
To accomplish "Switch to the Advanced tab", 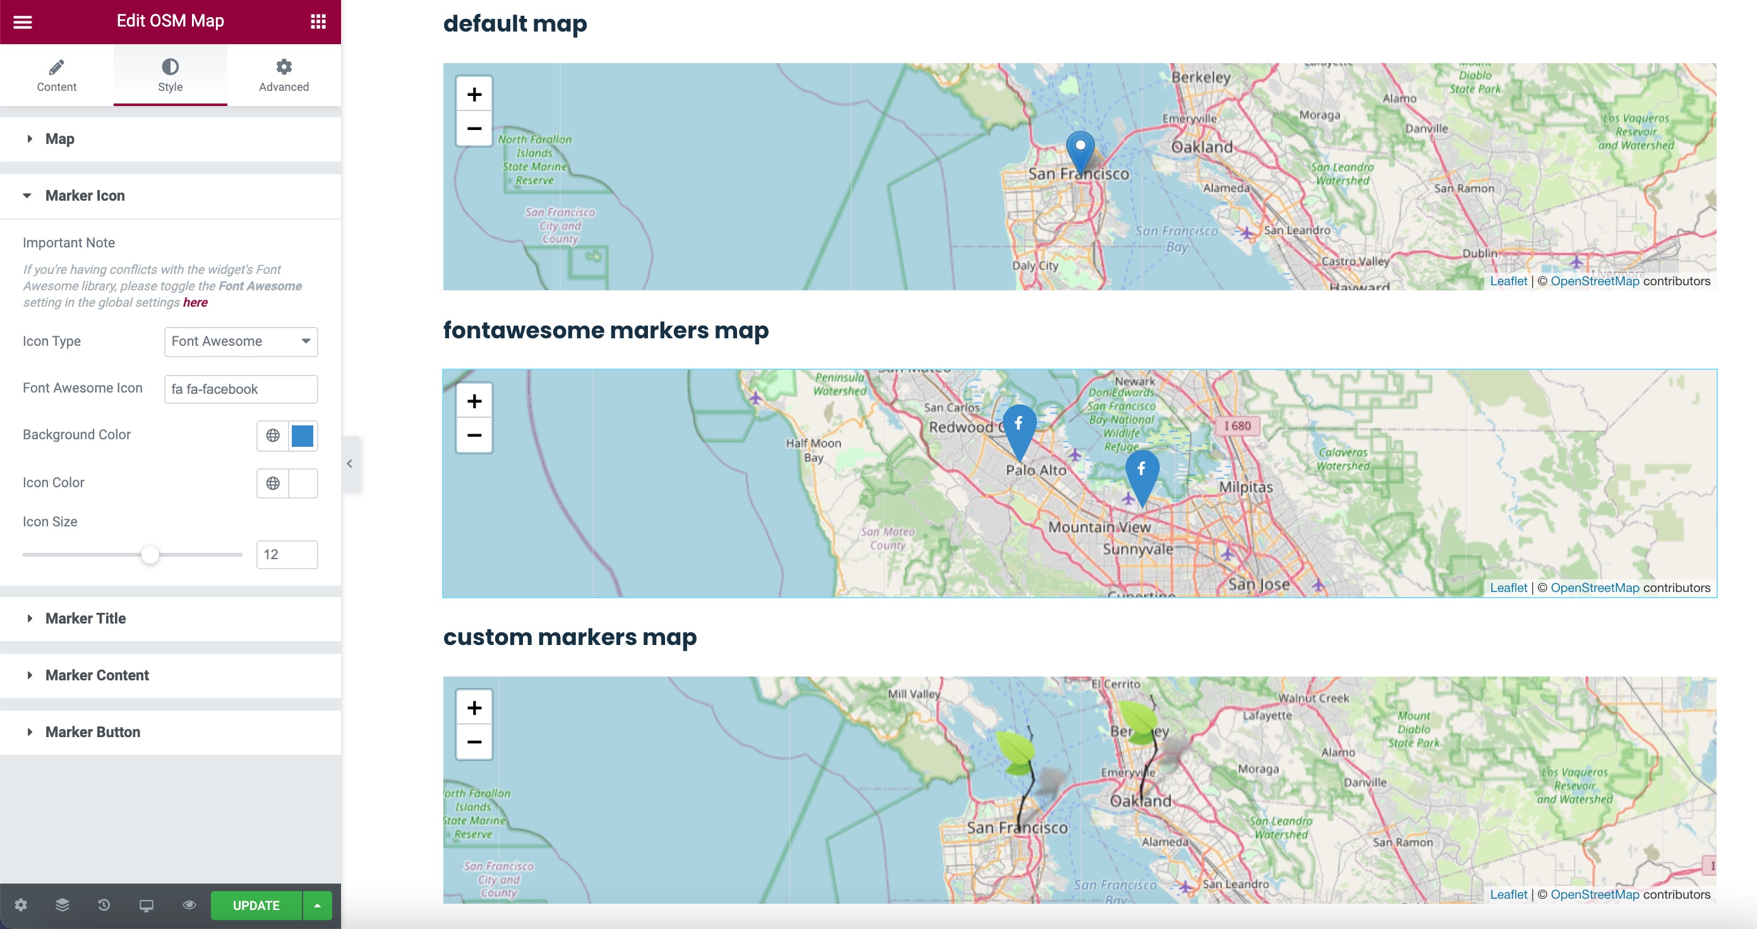I will [x=284, y=75].
